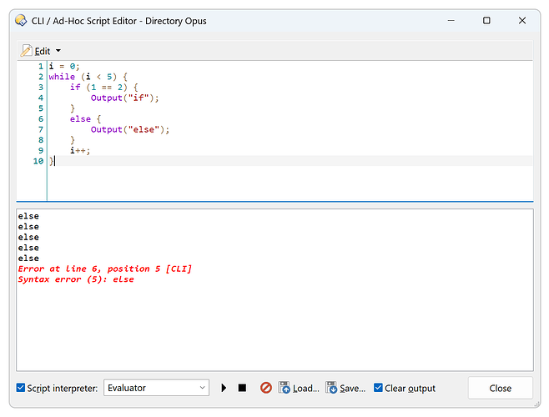This screenshot has height=417, width=549.
Task: Click the Save script icon
Action: [x=331, y=388]
